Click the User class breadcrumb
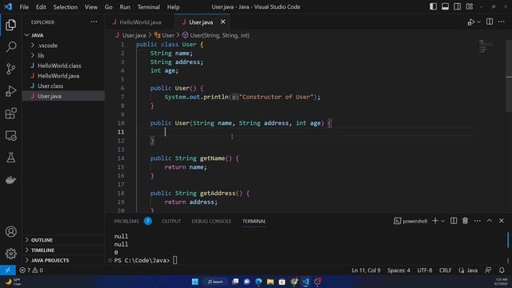Viewport: 512px width, 288px height. 164,35
